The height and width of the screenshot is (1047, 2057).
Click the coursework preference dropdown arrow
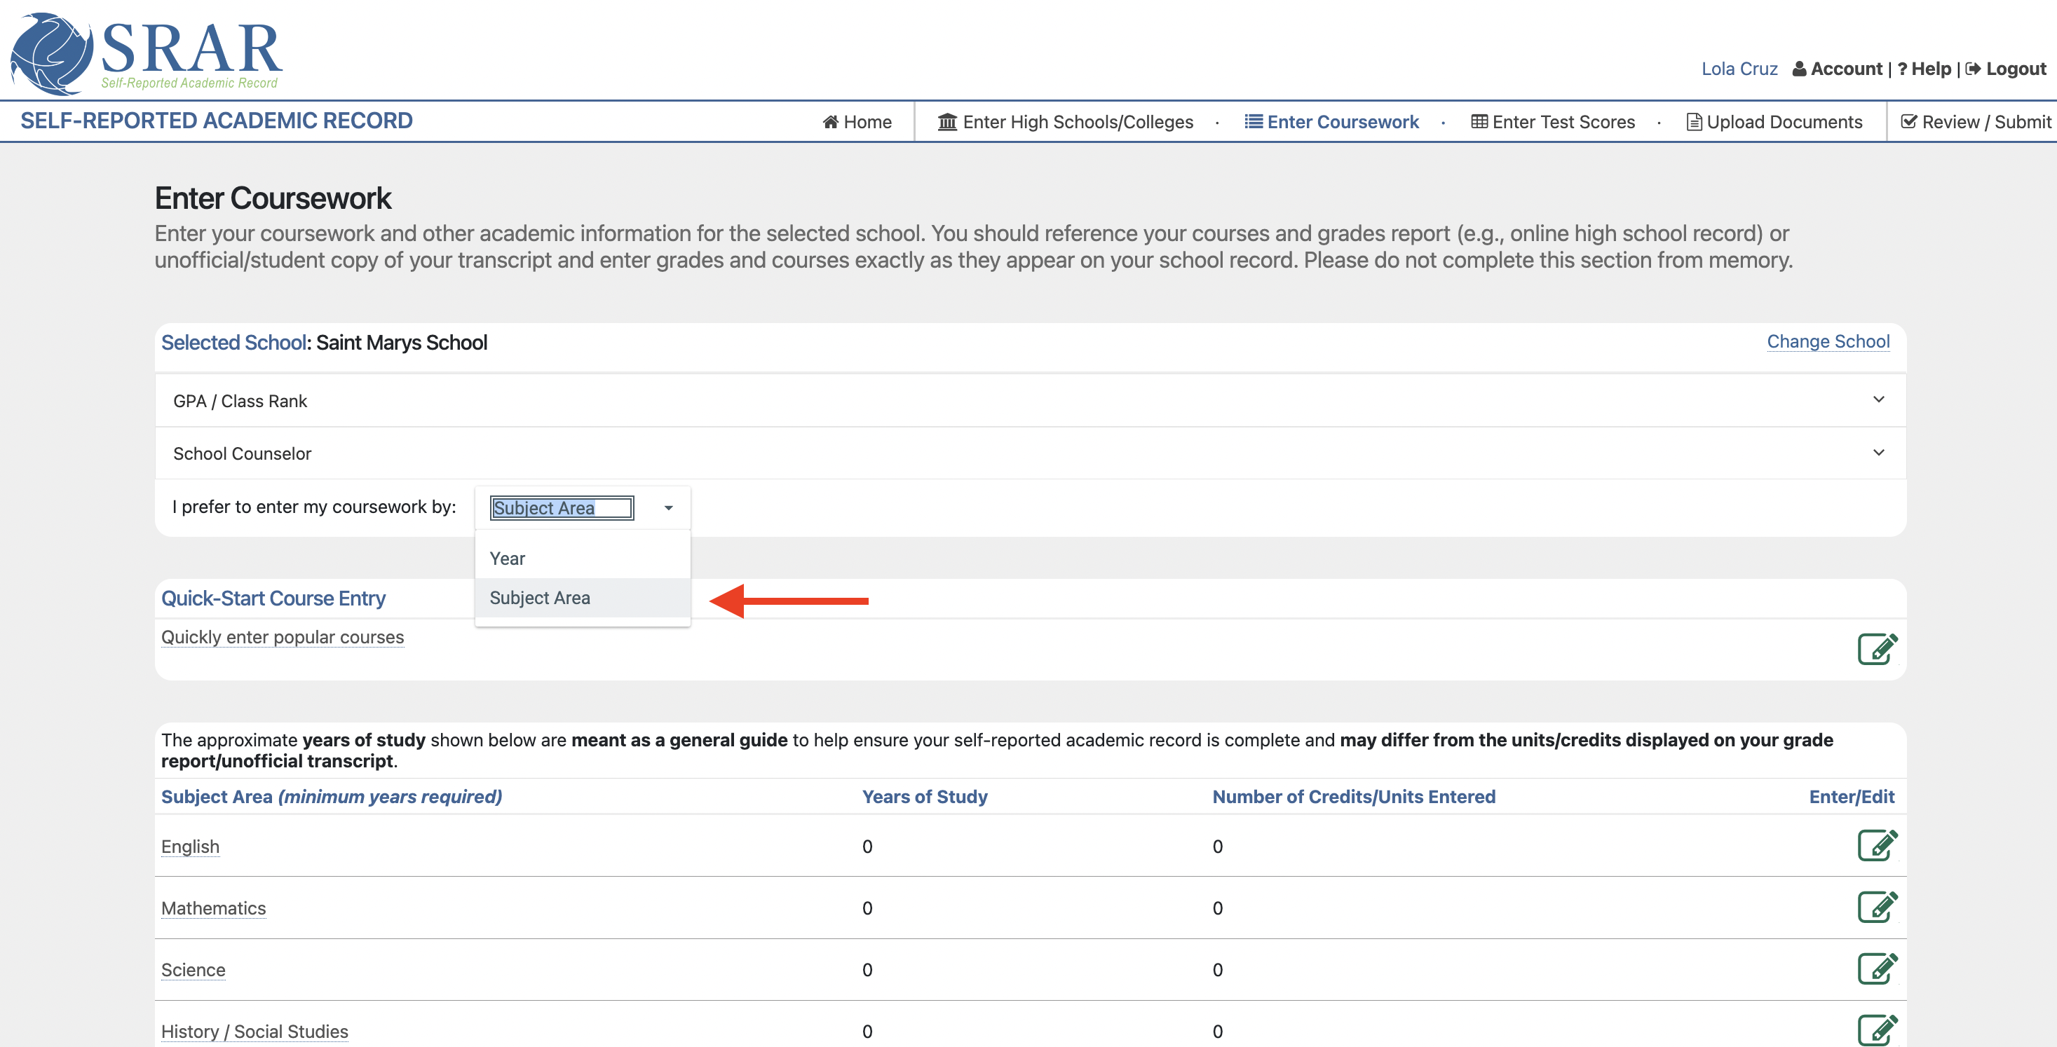pos(668,507)
